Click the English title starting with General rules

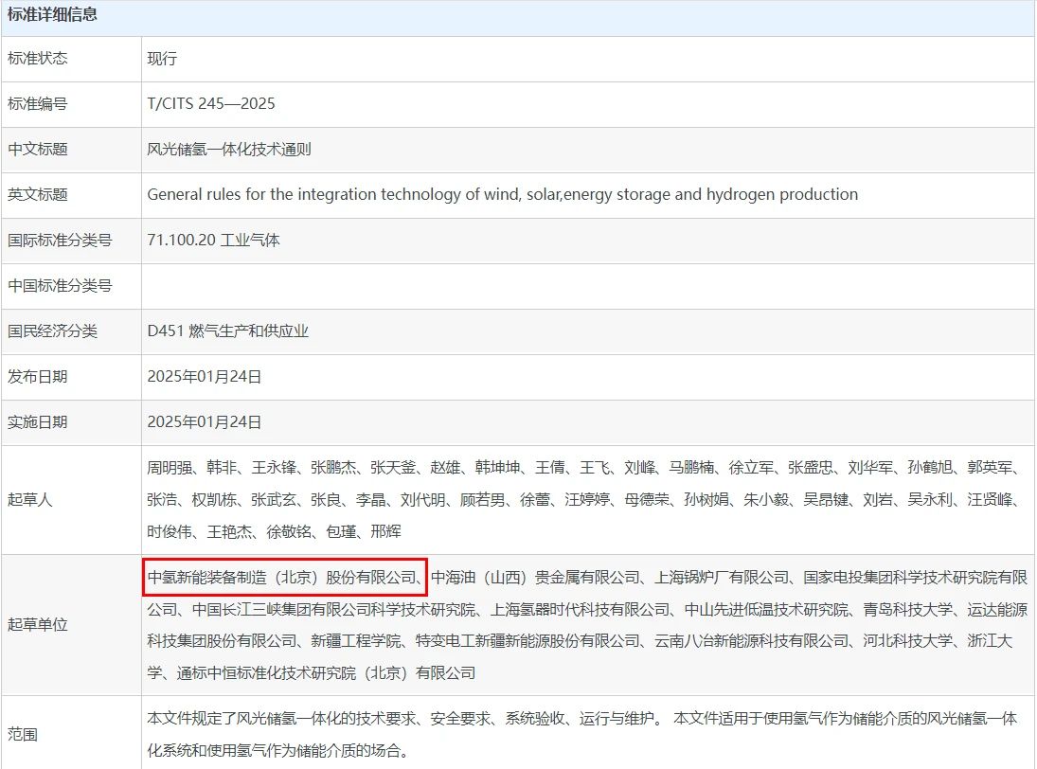coord(502,195)
